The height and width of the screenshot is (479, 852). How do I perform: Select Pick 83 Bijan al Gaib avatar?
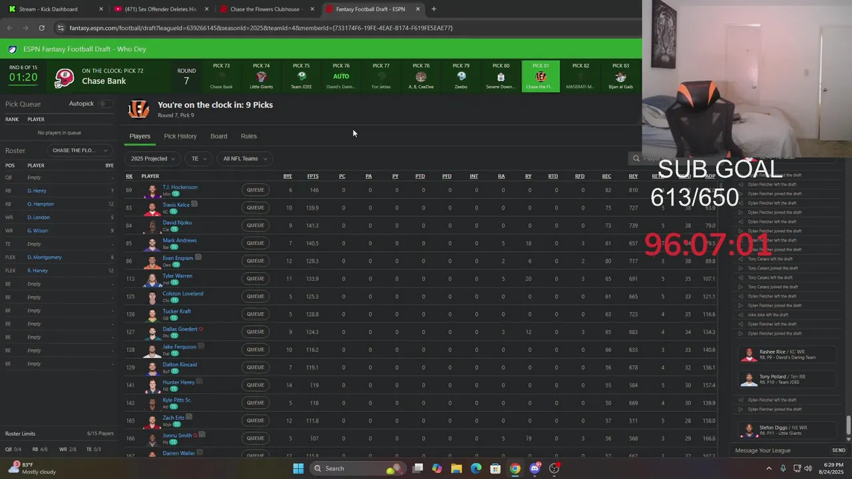(x=620, y=77)
